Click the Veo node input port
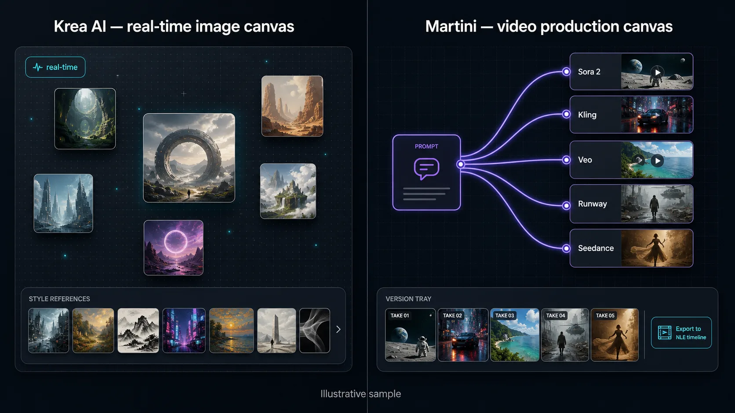This screenshot has width=735, height=413. point(567,160)
